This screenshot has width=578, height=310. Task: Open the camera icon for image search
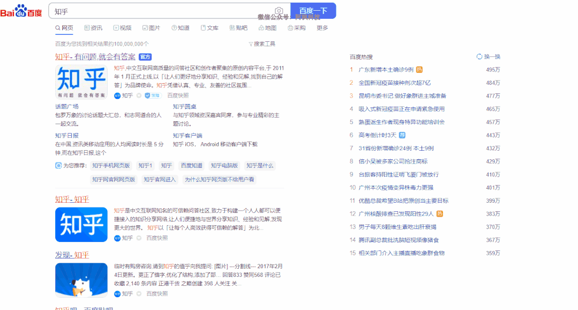[x=279, y=10]
